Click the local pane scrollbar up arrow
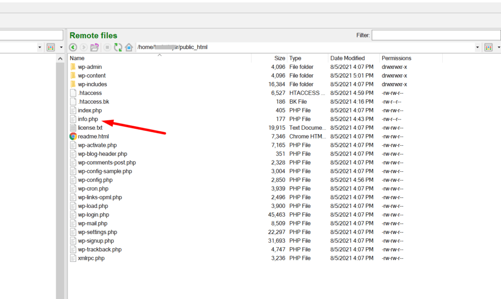This screenshot has width=501, height=299. coord(60,58)
